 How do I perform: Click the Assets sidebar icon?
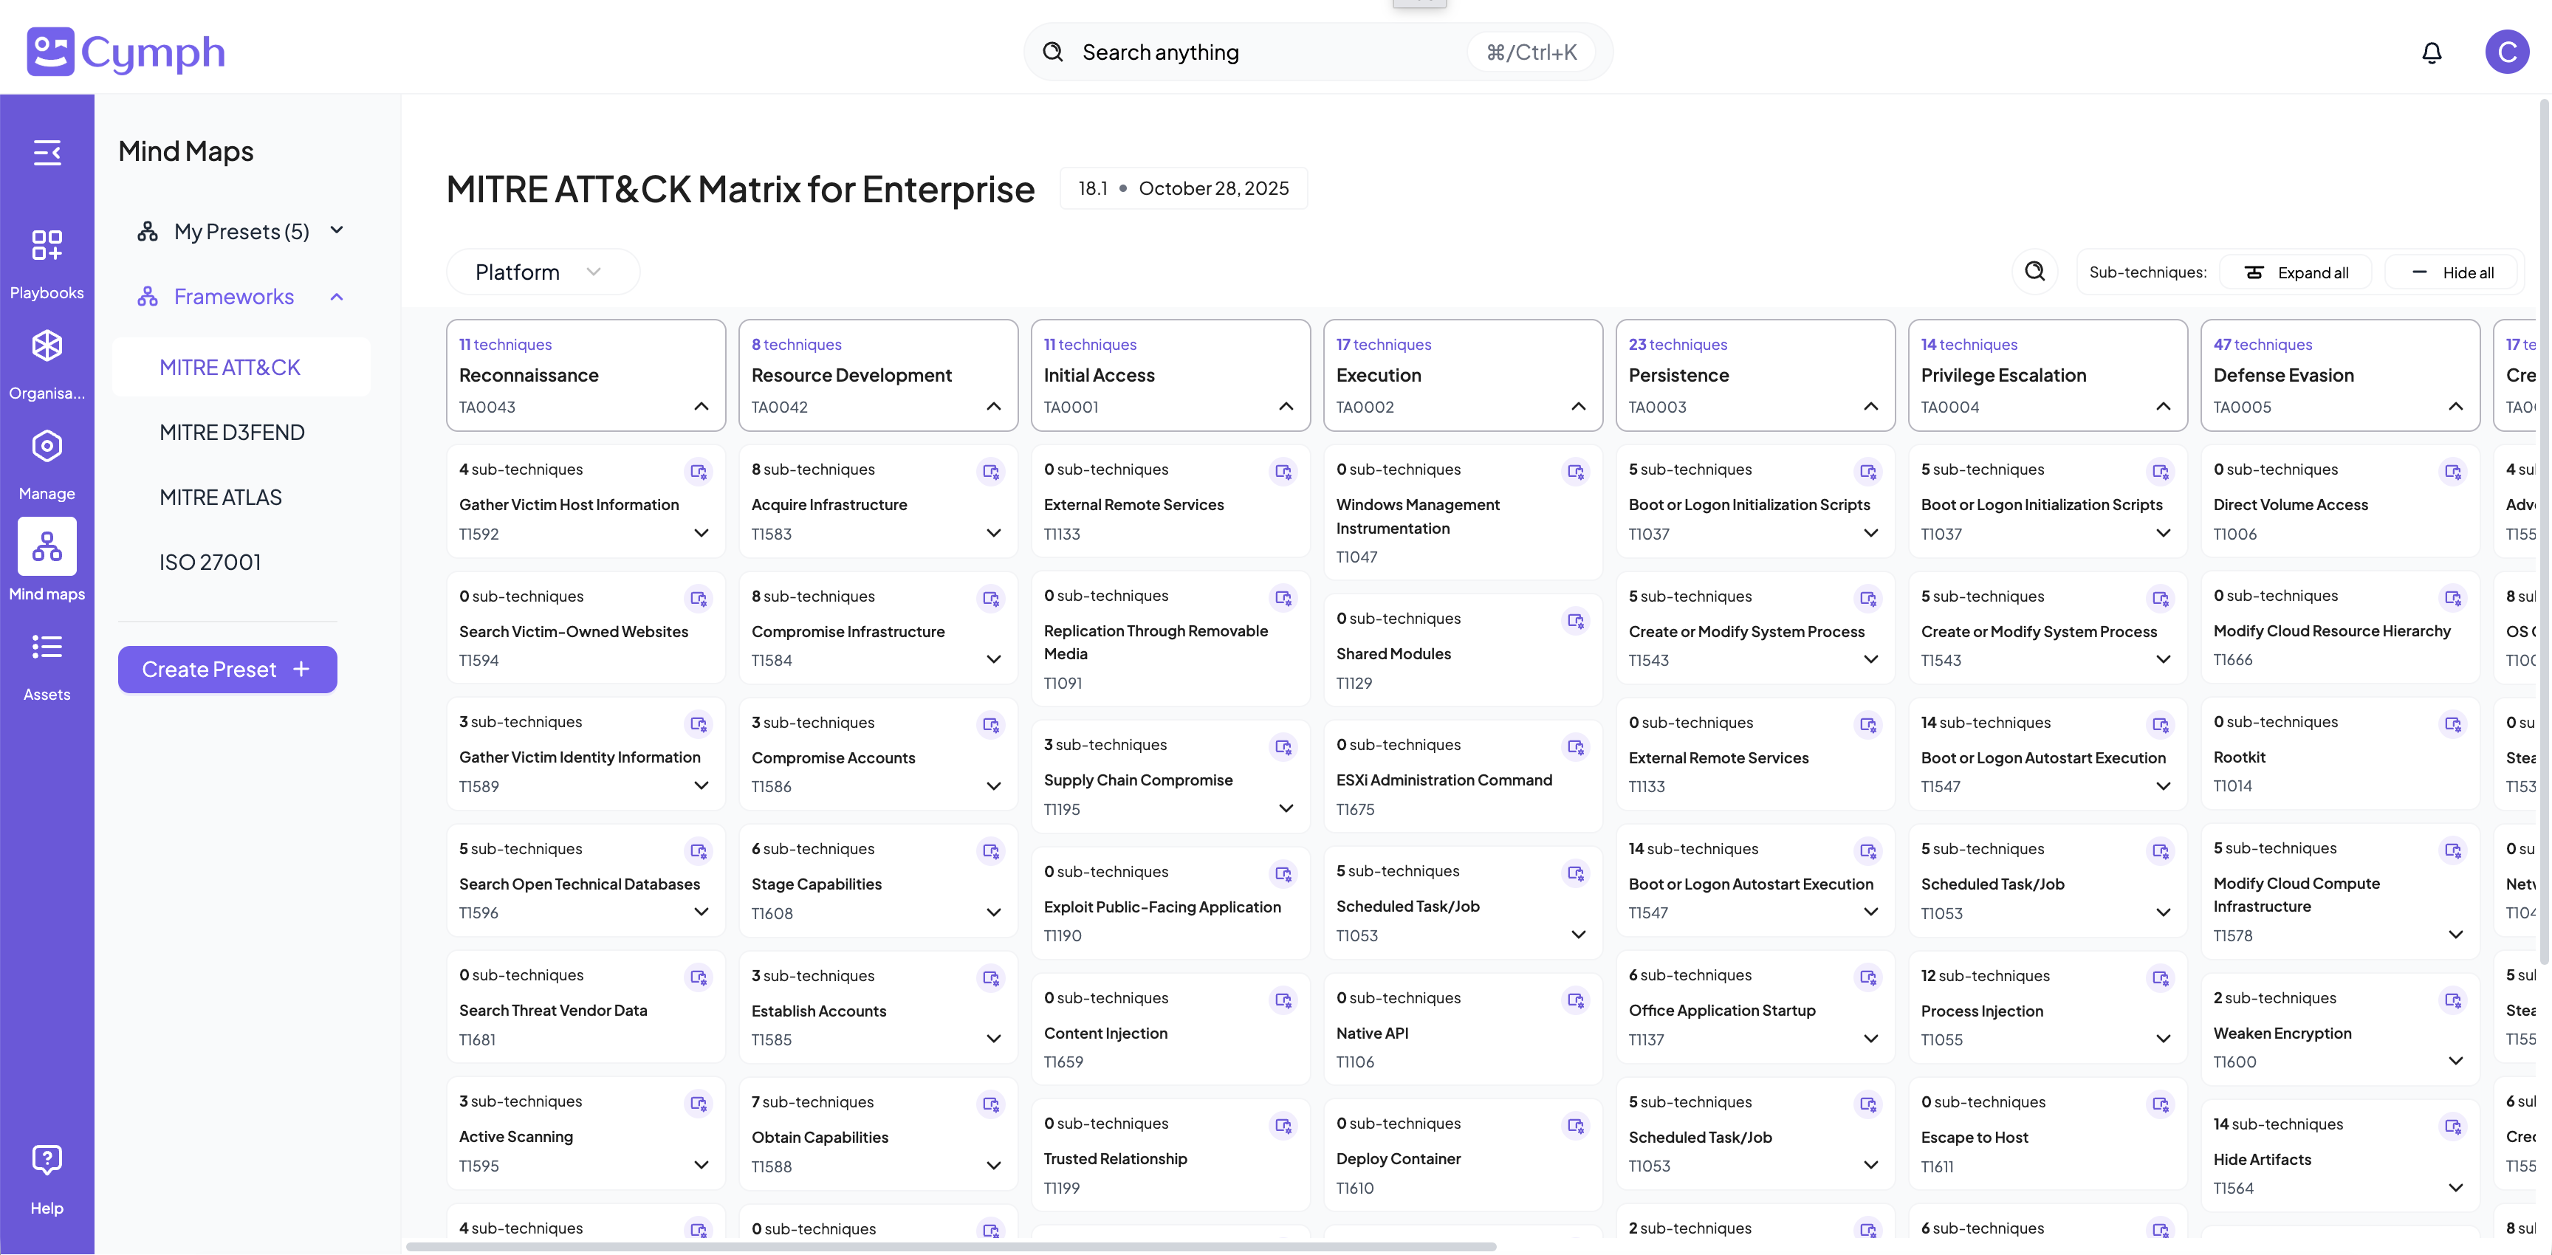tap(47, 656)
